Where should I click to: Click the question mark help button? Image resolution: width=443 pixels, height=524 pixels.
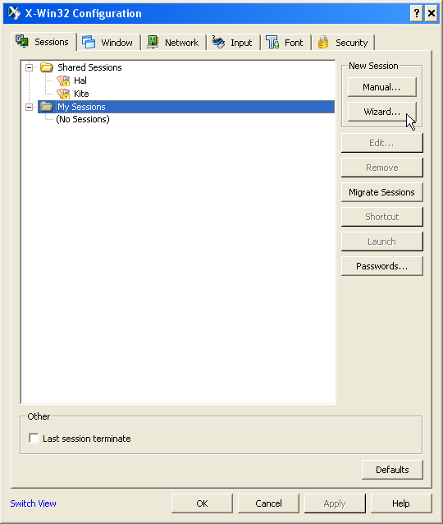[x=416, y=13]
